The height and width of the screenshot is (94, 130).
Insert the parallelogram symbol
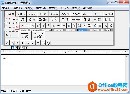[43, 43]
